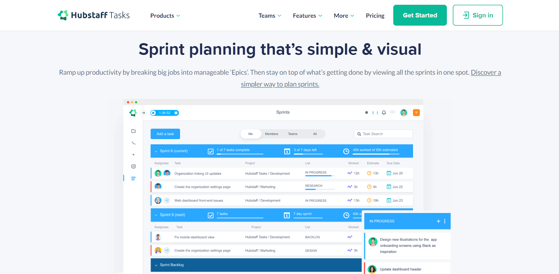This screenshot has height=274, width=559.
Task: Open the Features dropdown
Action: 307,16
